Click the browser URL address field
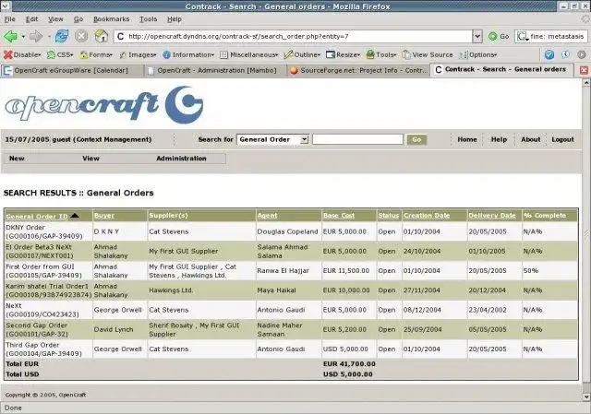This screenshot has height=414, width=591. point(294,37)
